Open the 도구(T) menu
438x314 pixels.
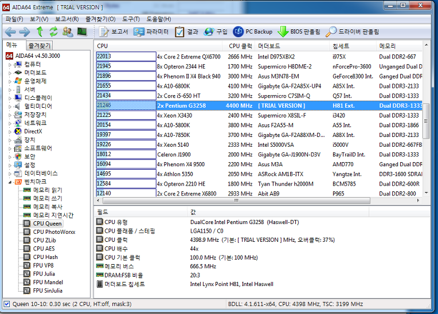(x=131, y=19)
